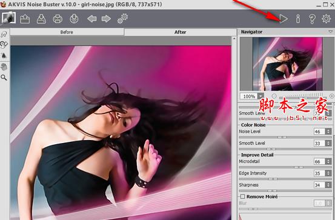Open preferences gear icon
The width and height of the screenshot is (335, 220).
click(327, 19)
